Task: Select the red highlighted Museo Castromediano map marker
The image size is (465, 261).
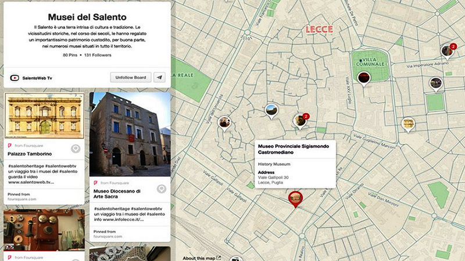Action: [x=295, y=199]
